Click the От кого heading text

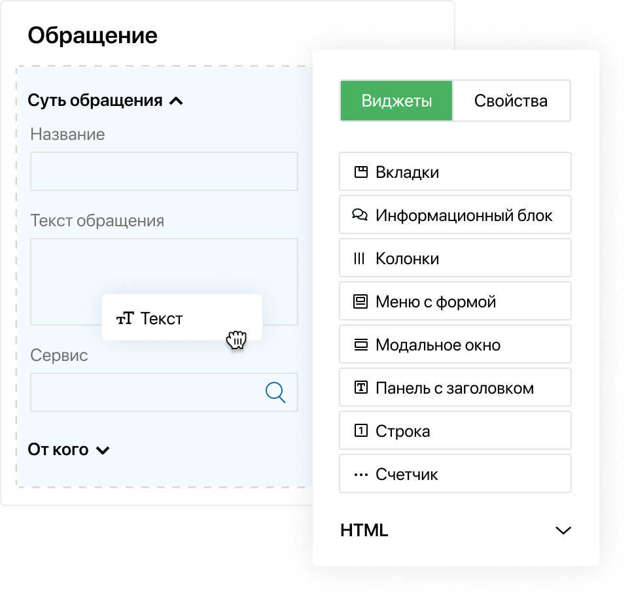click(x=58, y=449)
